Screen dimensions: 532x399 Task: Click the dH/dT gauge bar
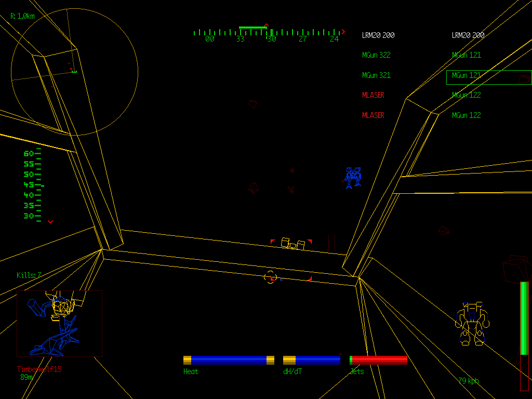(x=312, y=360)
